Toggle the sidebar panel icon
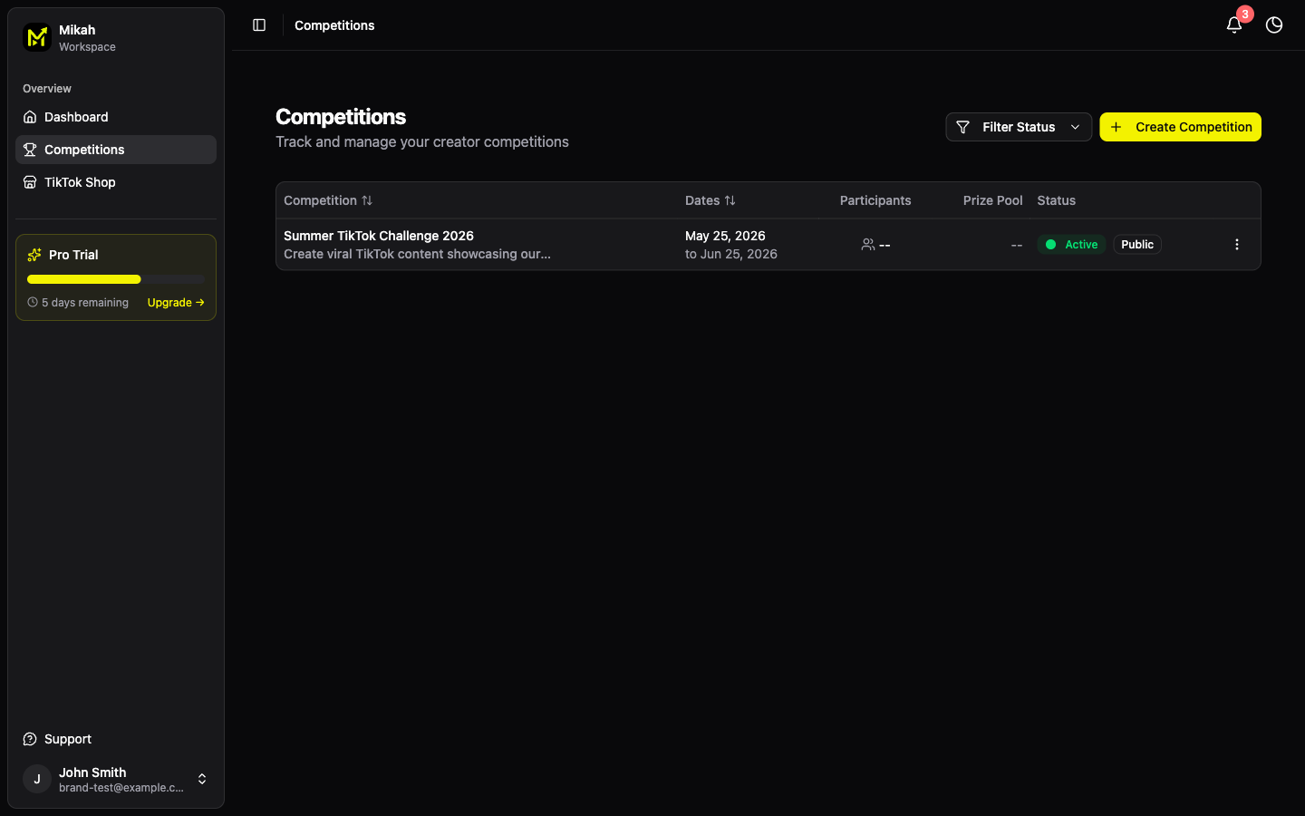This screenshot has width=1305, height=816. pyautogui.click(x=259, y=25)
